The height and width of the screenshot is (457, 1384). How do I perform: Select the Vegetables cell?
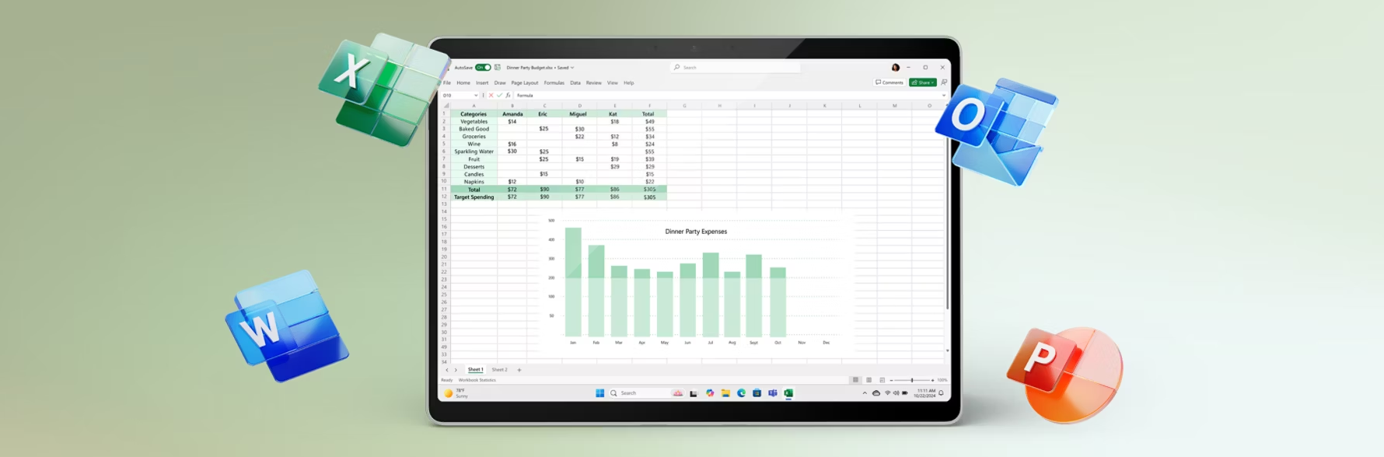tap(474, 121)
